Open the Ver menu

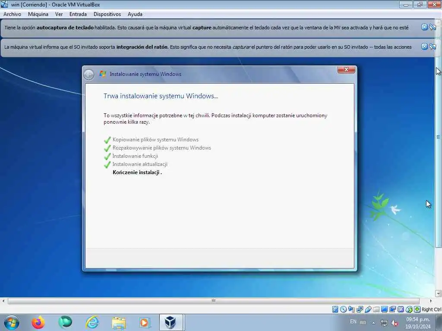coord(59,14)
